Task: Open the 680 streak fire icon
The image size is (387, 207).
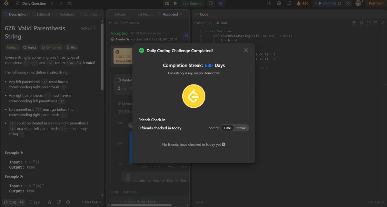Action: click(303, 4)
